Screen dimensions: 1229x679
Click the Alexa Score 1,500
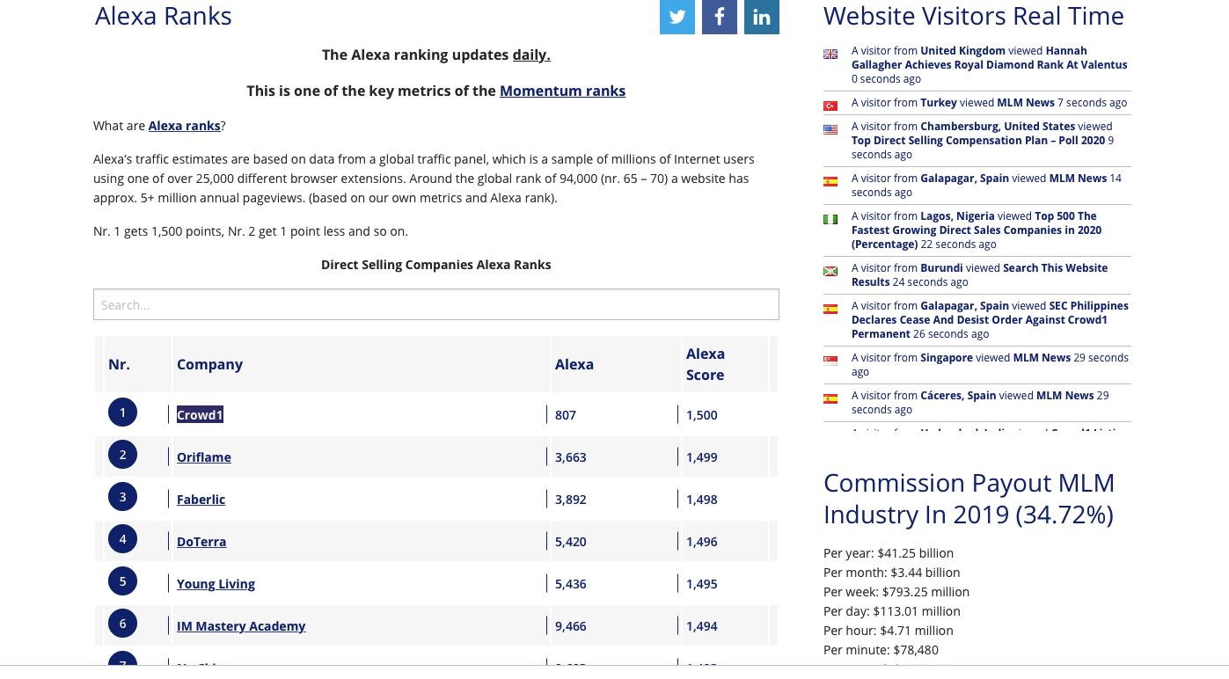(702, 415)
